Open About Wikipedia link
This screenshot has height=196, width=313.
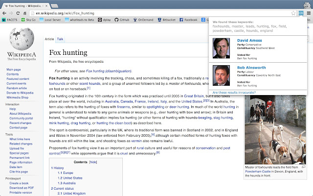(21, 114)
